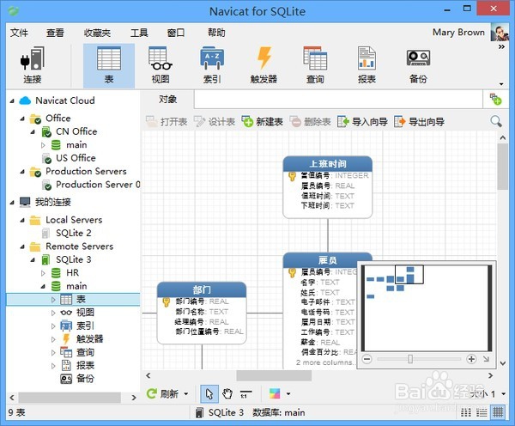Click the navigator overview thumbnail

tap(427, 308)
